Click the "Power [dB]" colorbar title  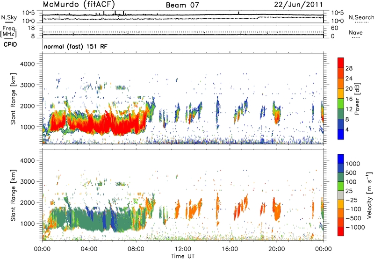point(357,98)
